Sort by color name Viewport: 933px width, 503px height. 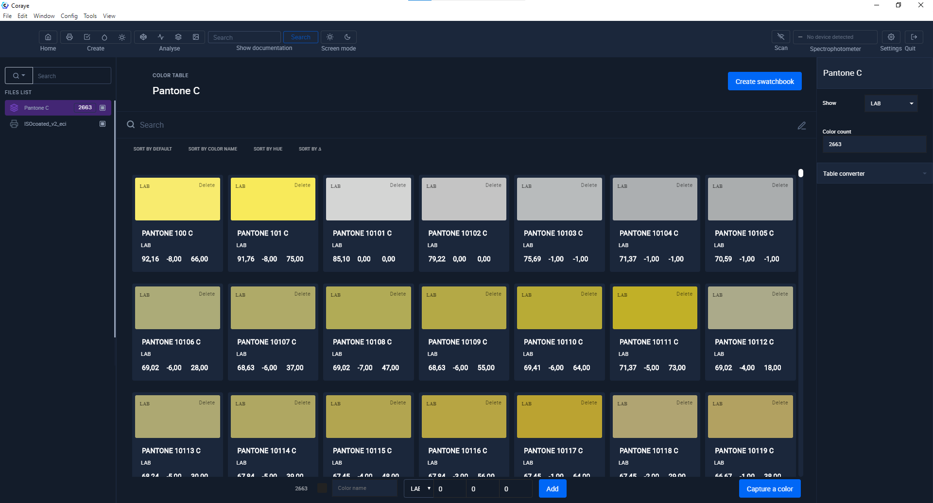213,149
